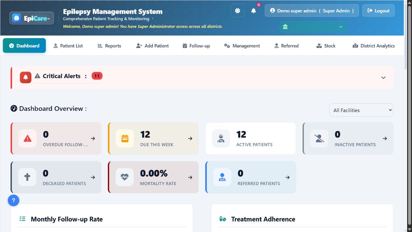412x232 pixels.
Task: Click the "Epilepsy Management System" title
Action: [x=113, y=11]
